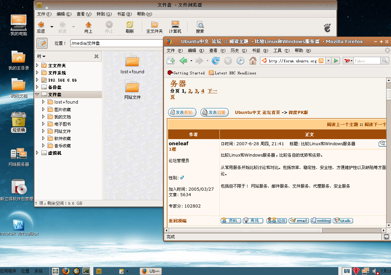Click Firefox green Back arrow
Viewport: 391px width, 275px height.
pos(183,61)
